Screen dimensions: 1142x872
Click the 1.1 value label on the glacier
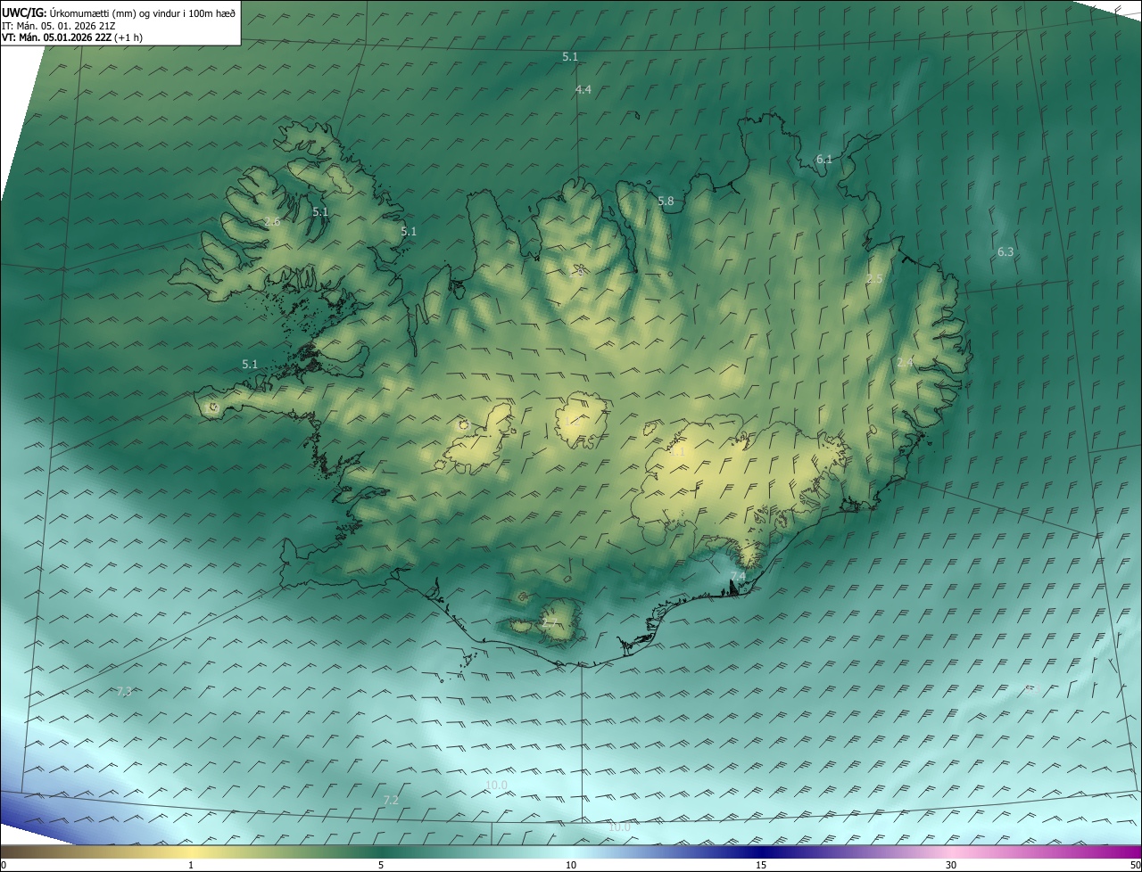point(677,451)
